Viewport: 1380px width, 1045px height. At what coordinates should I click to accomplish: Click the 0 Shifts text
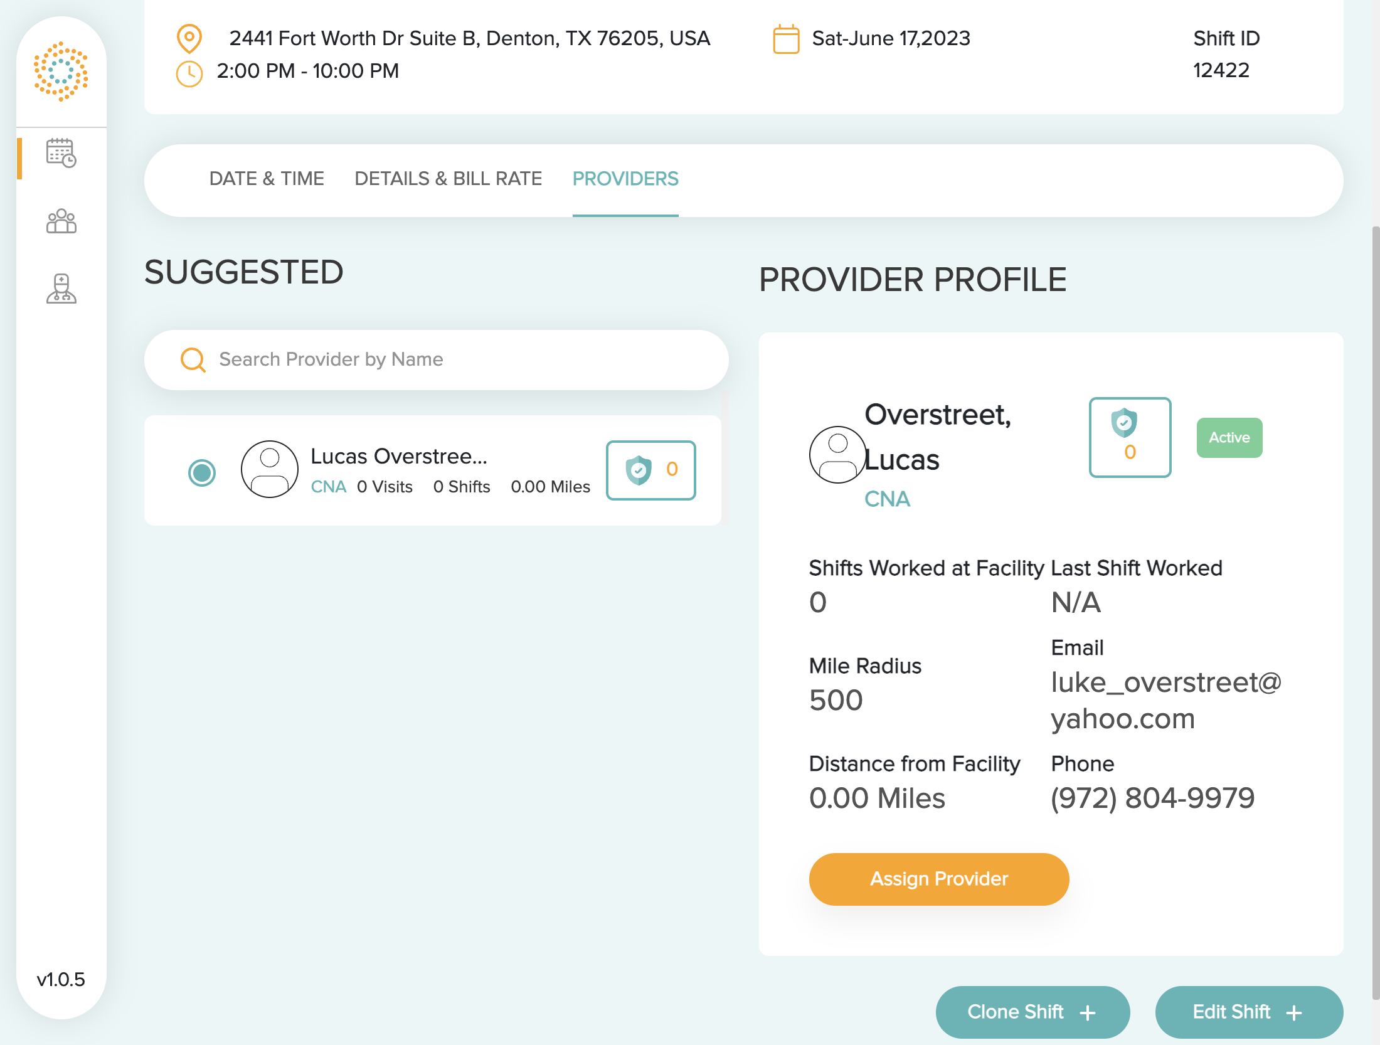coord(462,487)
